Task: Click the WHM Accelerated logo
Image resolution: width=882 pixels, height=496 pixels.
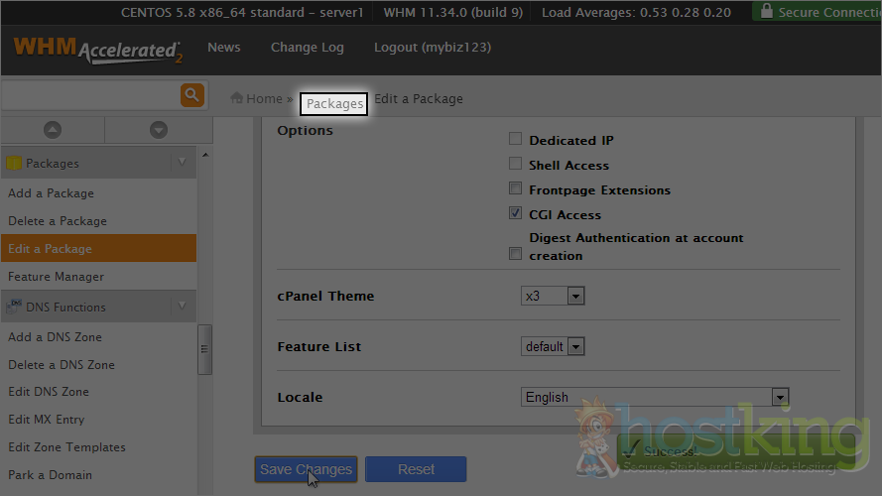Action: (97, 50)
